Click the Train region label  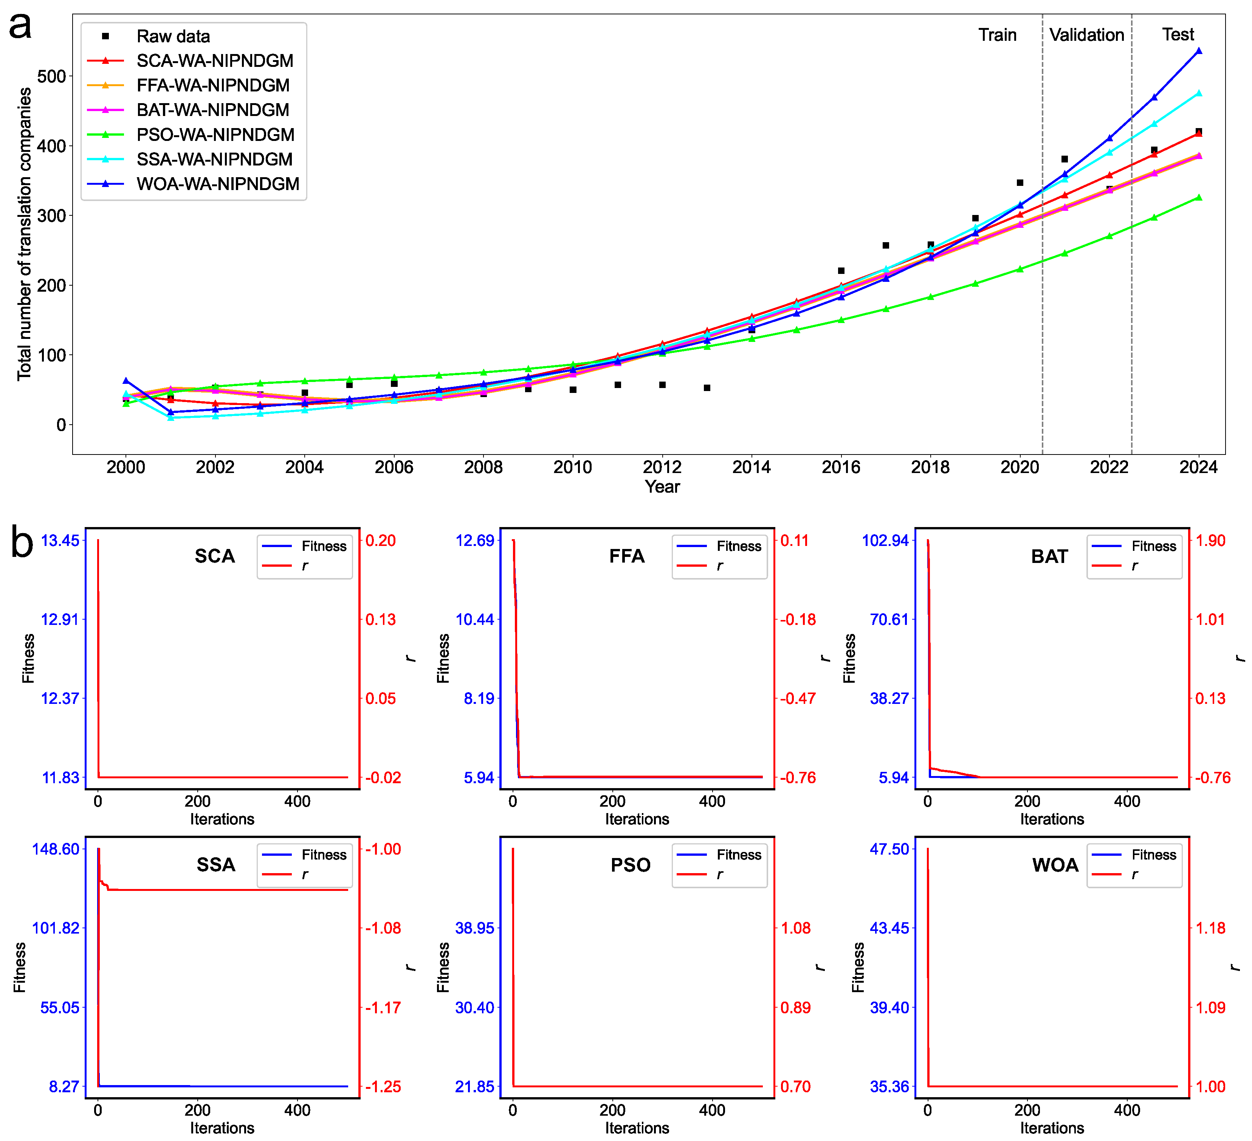tap(997, 35)
